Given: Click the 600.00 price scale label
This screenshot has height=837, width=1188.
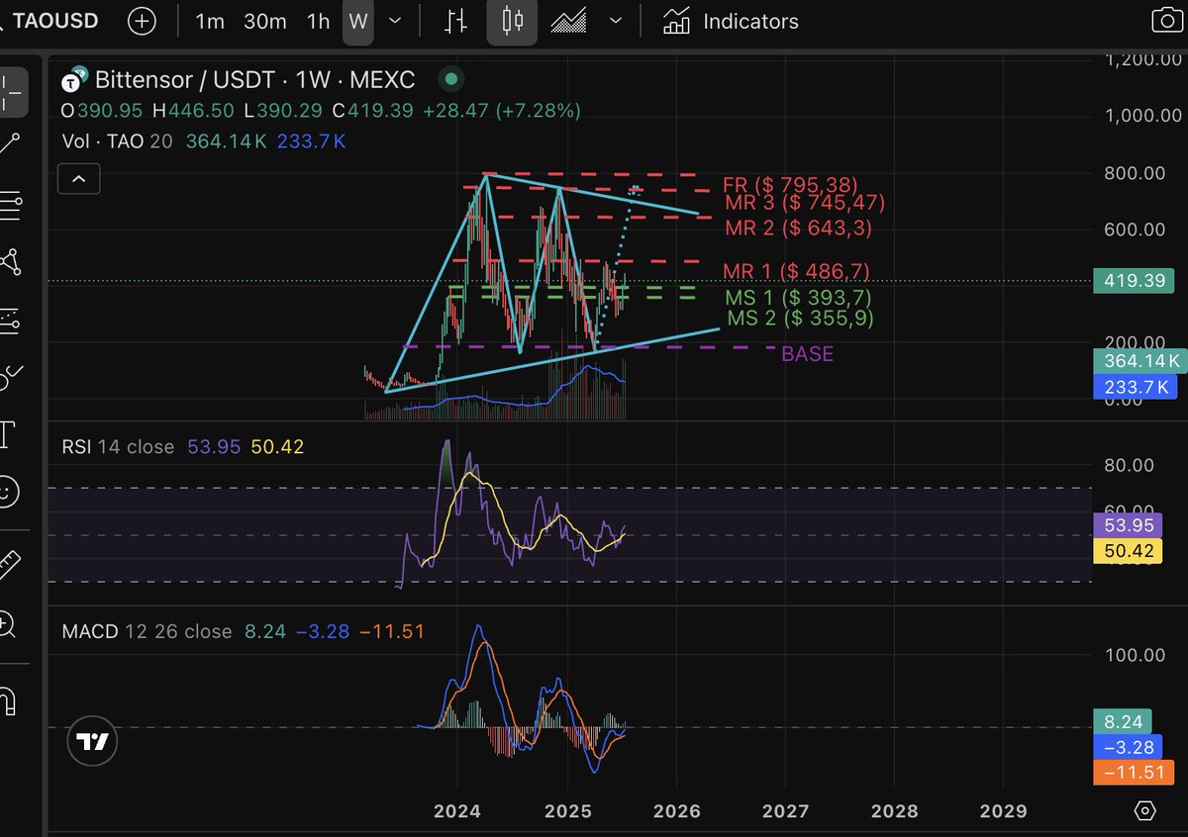Looking at the screenshot, I should [x=1135, y=230].
